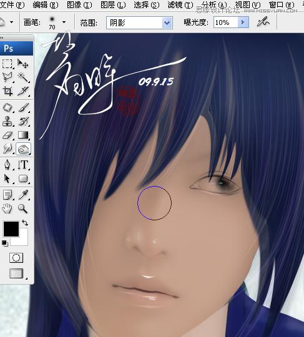Viewport: 304px width, 337px height.
Task: Open the 文件(F) menu
Action: pos(12,5)
